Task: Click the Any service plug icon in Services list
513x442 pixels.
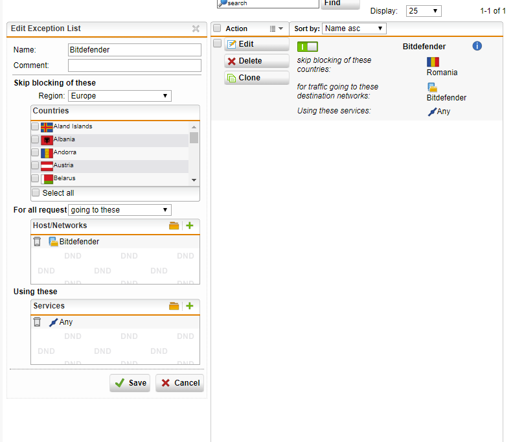Action: click(x=53, y=323)
